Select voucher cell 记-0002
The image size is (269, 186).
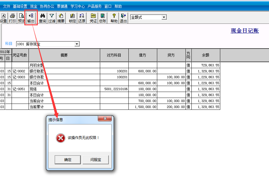20,71
